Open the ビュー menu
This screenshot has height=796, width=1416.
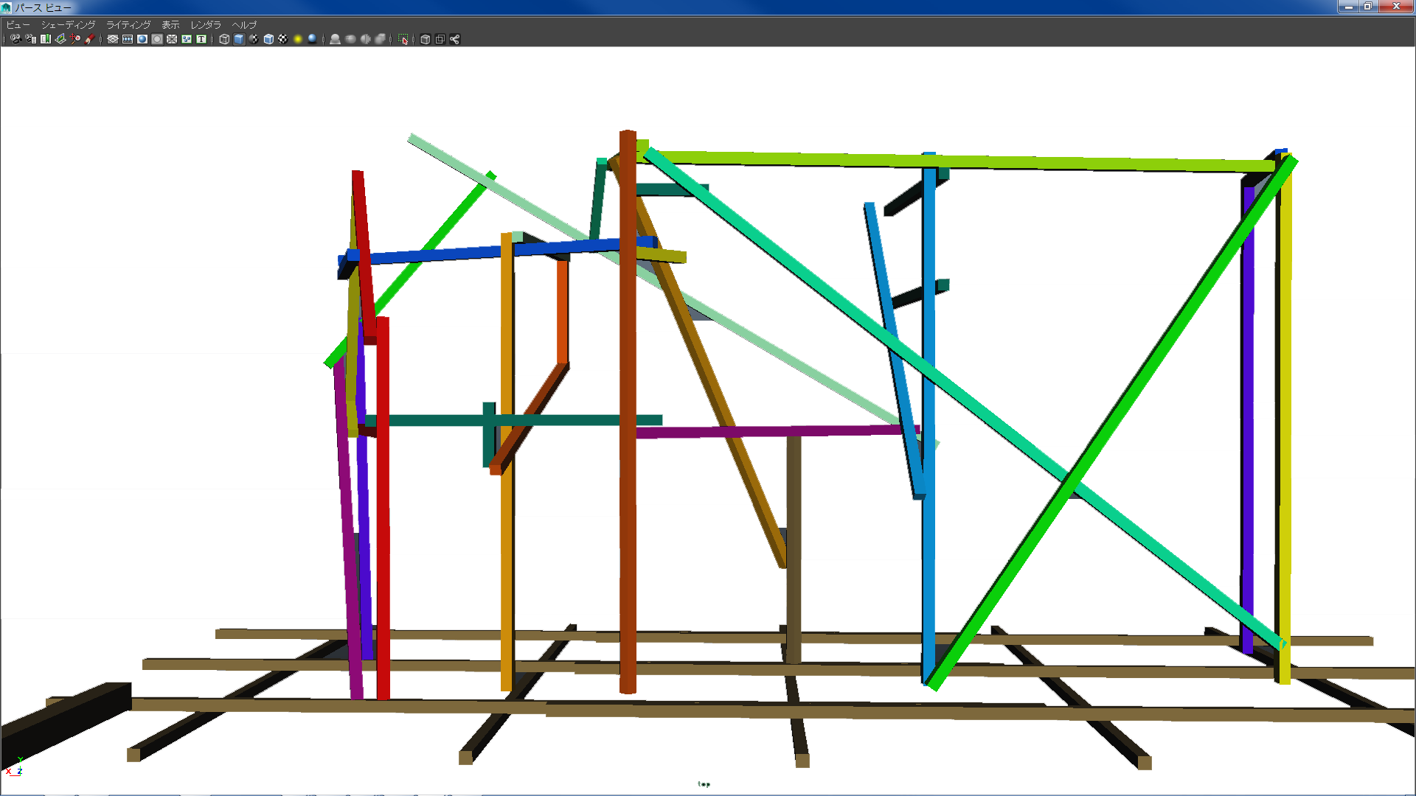(x=18, y=24)
